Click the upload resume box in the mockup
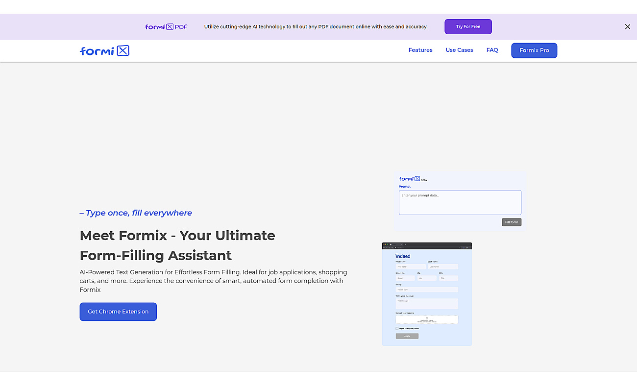The image size is (637, 386). tap(427, 319)
